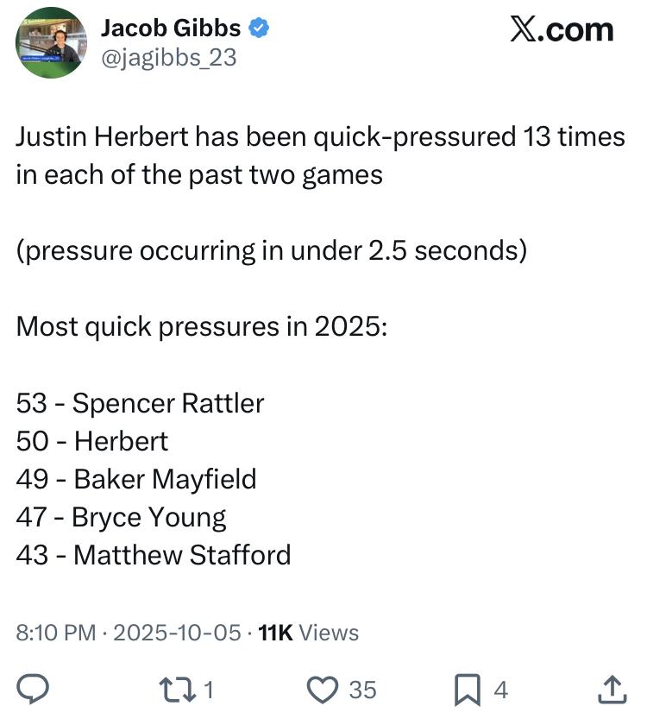647x725 pixels.
Task: Click the "49 - Baker Mayfield" line
Action: tap(136, 479)
